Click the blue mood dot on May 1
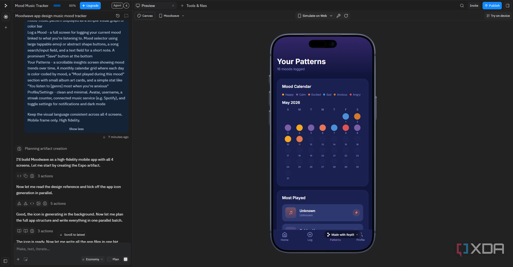 [346, 116]
